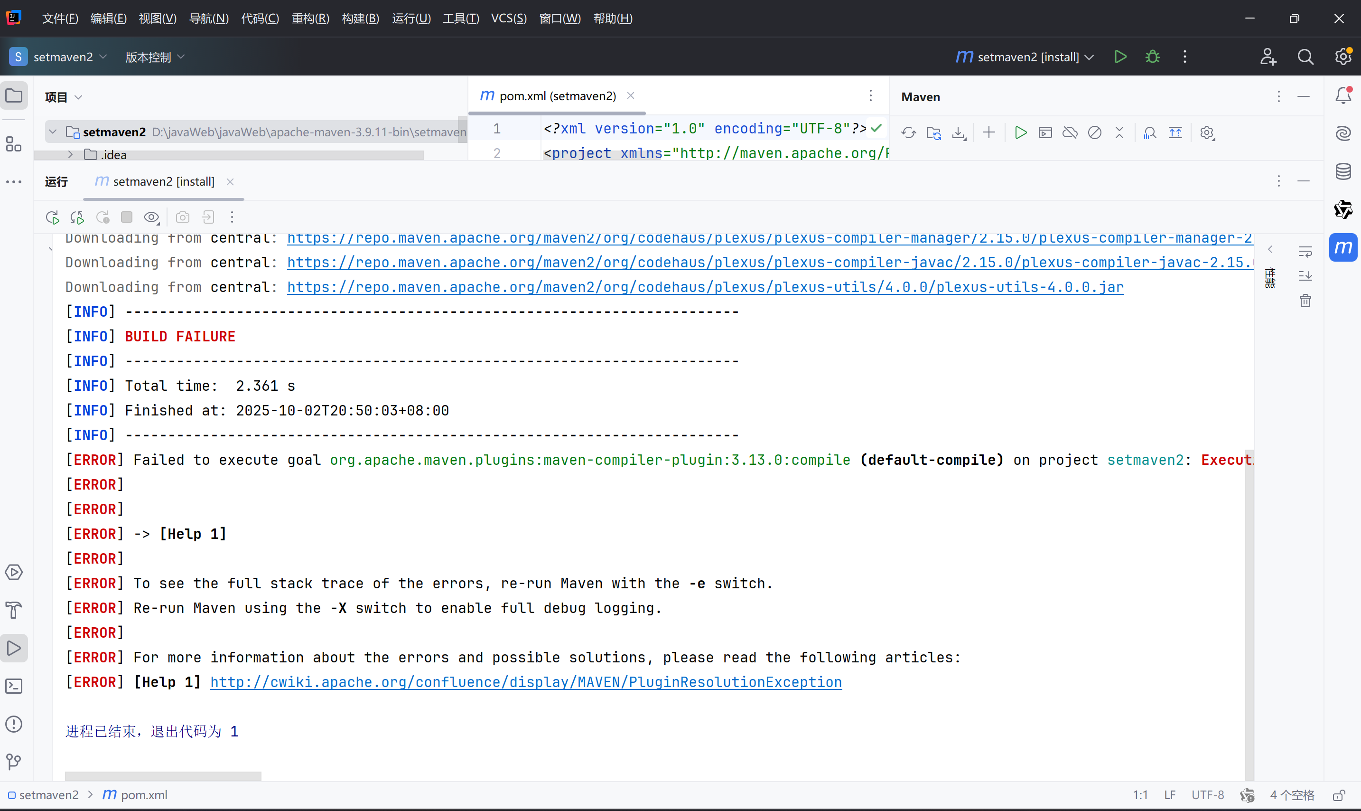Toggle Offline Mode in Maven toolbar
Image resolution: width=1361 pixels, height=811 pixels.
1070,133
